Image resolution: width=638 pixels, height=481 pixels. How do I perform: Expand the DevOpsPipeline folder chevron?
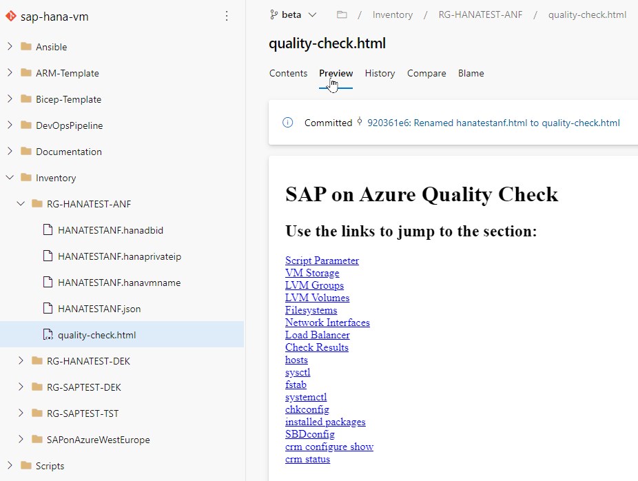pos(10,125)
